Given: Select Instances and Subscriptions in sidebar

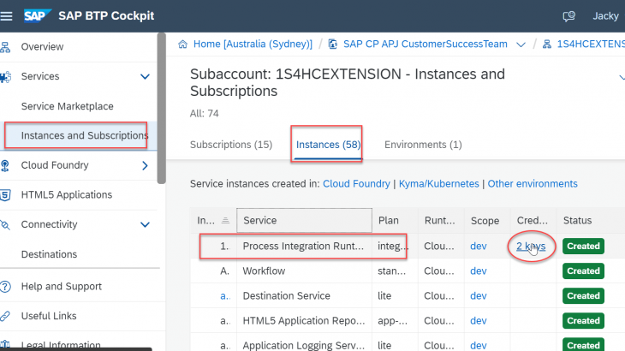Looking at the screenshot, I should [x=85, y=135].
